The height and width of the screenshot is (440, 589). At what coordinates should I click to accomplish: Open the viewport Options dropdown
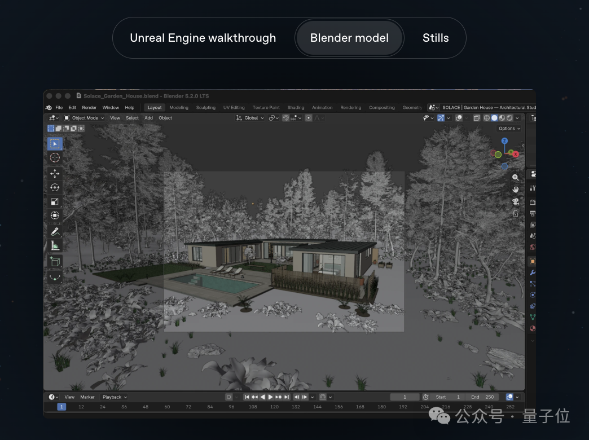(x=509, y=129)
